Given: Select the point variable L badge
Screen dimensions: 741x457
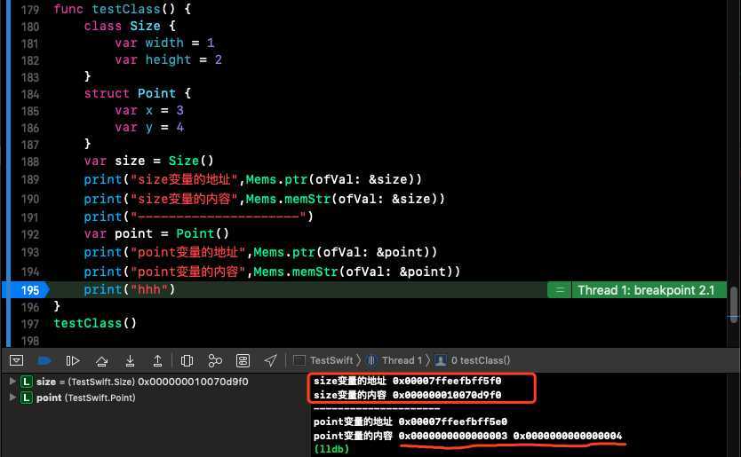Looking at the screenshot, I should pyautogui.click(x=27, y=398).
